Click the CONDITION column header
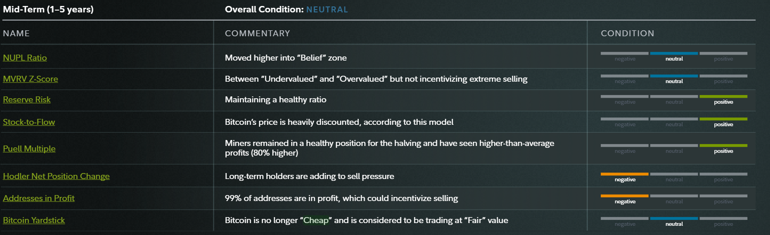 click(627, 34)
